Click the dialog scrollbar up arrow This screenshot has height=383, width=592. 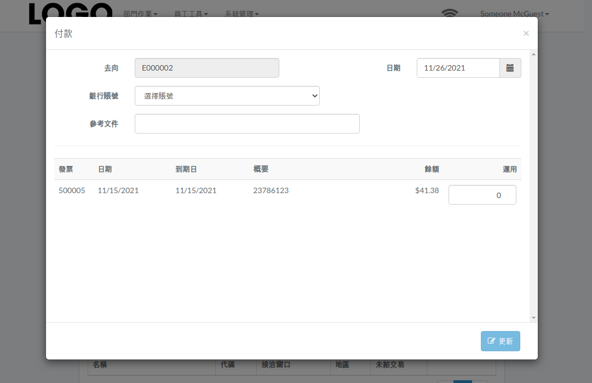click(533, 54)
